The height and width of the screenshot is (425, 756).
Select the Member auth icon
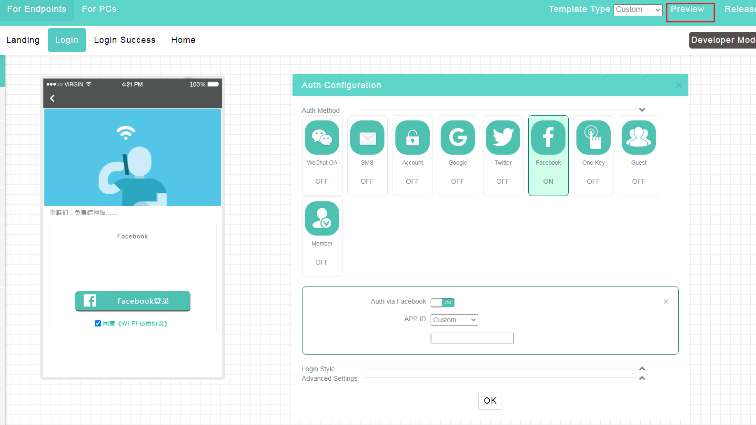coord(322,218)
